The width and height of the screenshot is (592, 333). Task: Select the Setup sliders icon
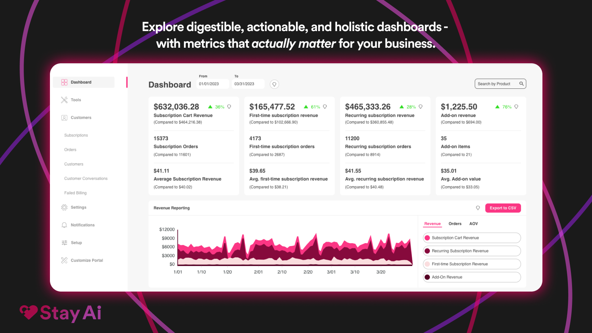tap(64, 242)
